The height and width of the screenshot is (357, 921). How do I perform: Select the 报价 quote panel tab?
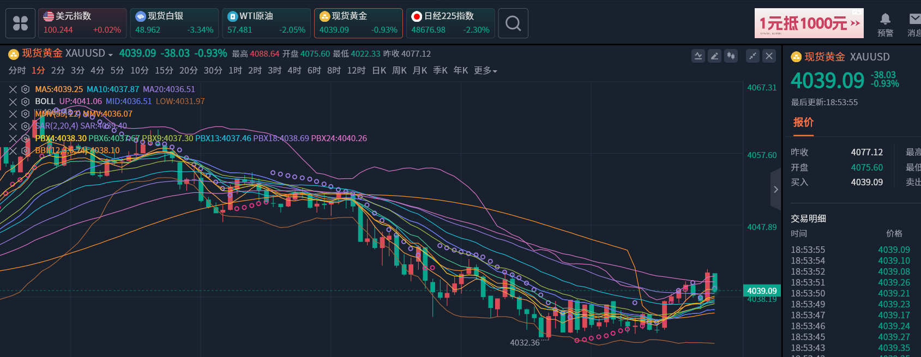click(x=803, y=123)
